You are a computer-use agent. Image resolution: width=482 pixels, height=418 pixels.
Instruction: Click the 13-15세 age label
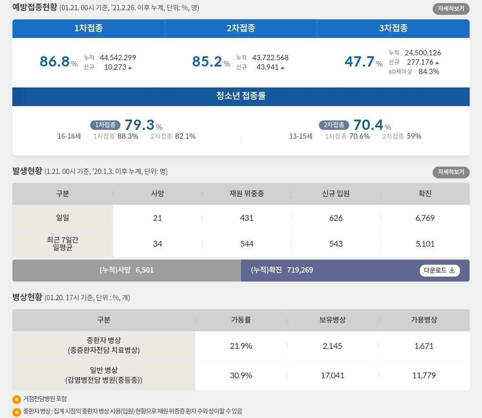pos(301,136)
